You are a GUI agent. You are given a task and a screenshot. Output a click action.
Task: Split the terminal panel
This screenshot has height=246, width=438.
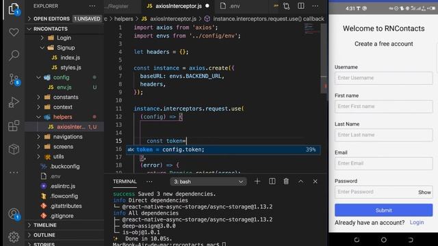(272, 182)
